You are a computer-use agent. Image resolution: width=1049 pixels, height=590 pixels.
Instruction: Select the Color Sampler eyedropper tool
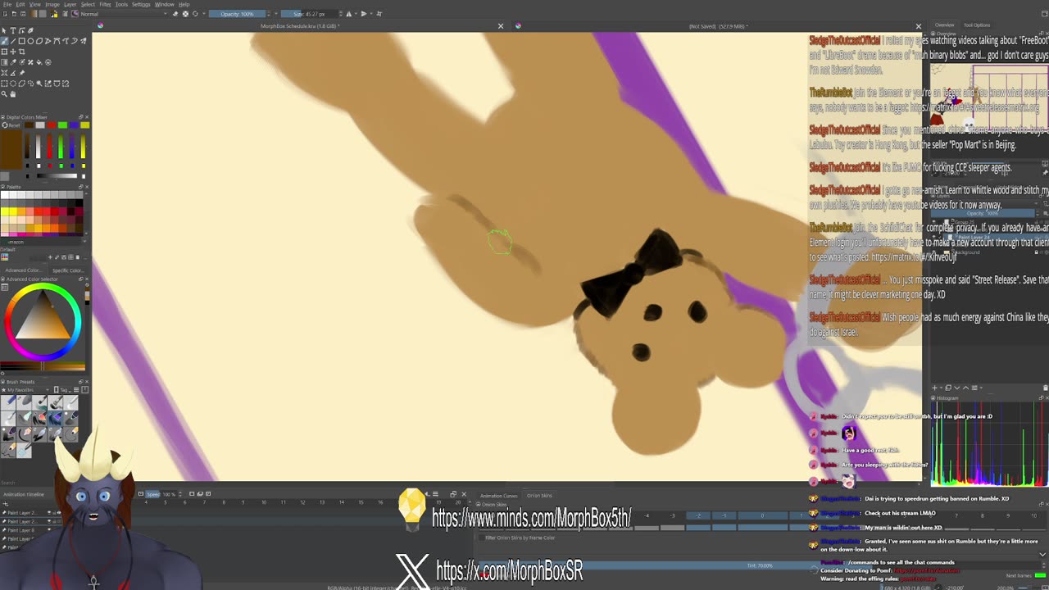(13, 62)
